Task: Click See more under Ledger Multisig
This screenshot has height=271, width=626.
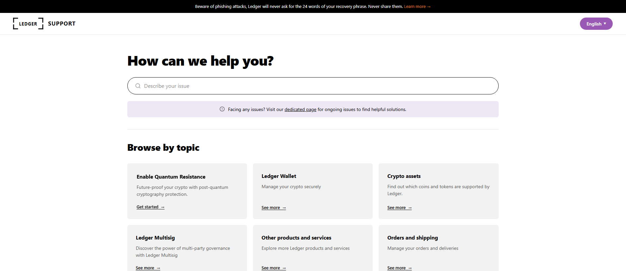Action: [x=148, y=268]
